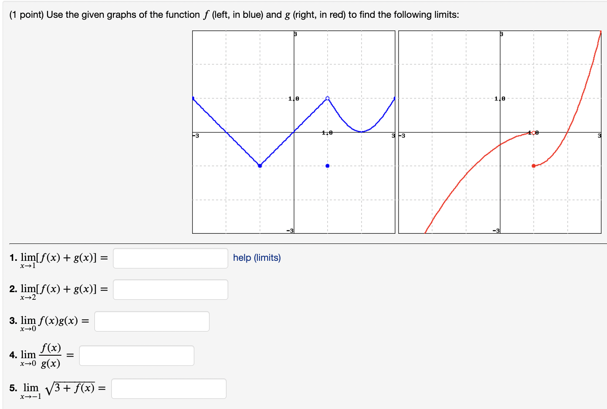The height and width of the screenshot is (409, 607).
Task: Click the answer box for problem 5
Action: (x=168, y=388)
